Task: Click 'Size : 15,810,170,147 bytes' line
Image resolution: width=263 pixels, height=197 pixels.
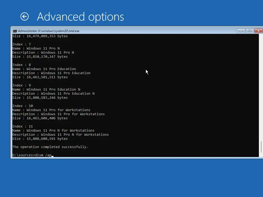Action: pyautogui.click(x=40, y=57)
